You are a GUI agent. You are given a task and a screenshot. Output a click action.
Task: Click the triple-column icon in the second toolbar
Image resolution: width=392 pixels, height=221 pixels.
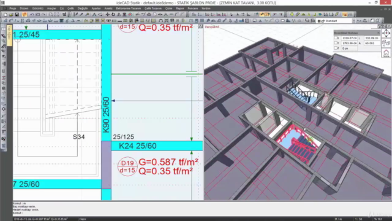click(61, 21)
